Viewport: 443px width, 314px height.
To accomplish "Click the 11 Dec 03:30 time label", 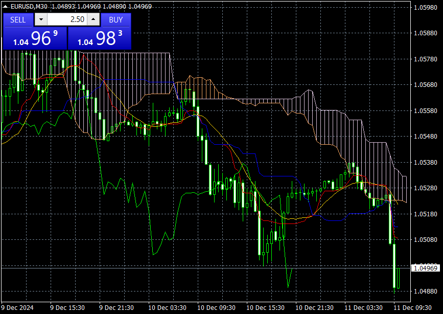I will click(364, 307).
